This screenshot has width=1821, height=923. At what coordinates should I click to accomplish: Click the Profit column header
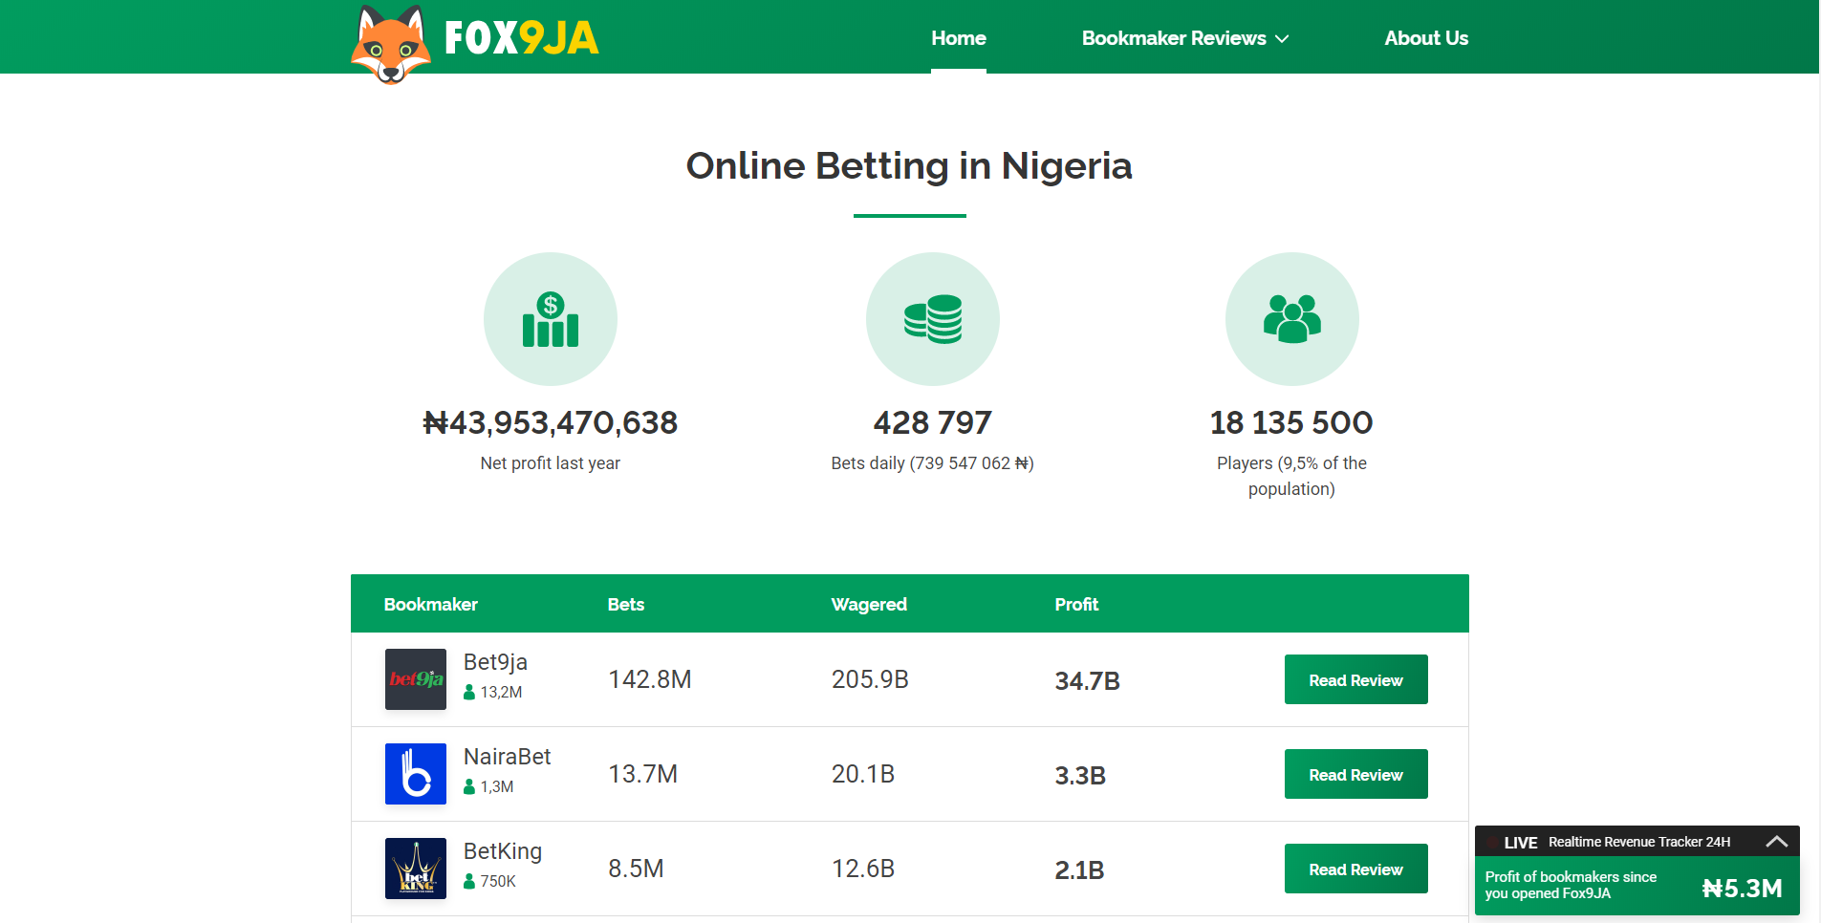pos(1076,604)
